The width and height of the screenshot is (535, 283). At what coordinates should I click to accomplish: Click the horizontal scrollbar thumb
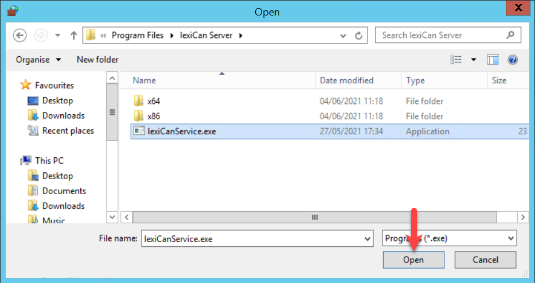(314, 218)
